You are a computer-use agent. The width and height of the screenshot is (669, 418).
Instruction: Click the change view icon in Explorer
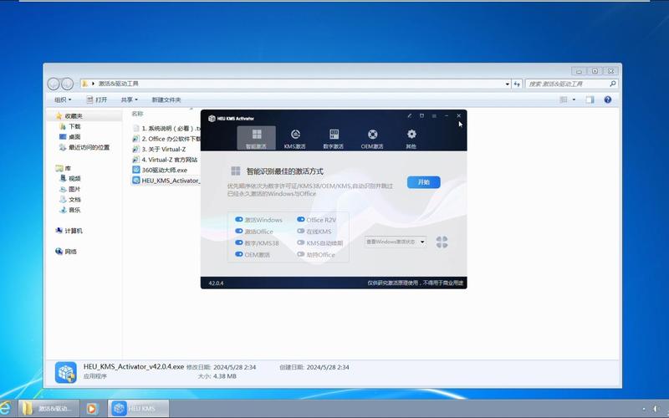(563, 99)
